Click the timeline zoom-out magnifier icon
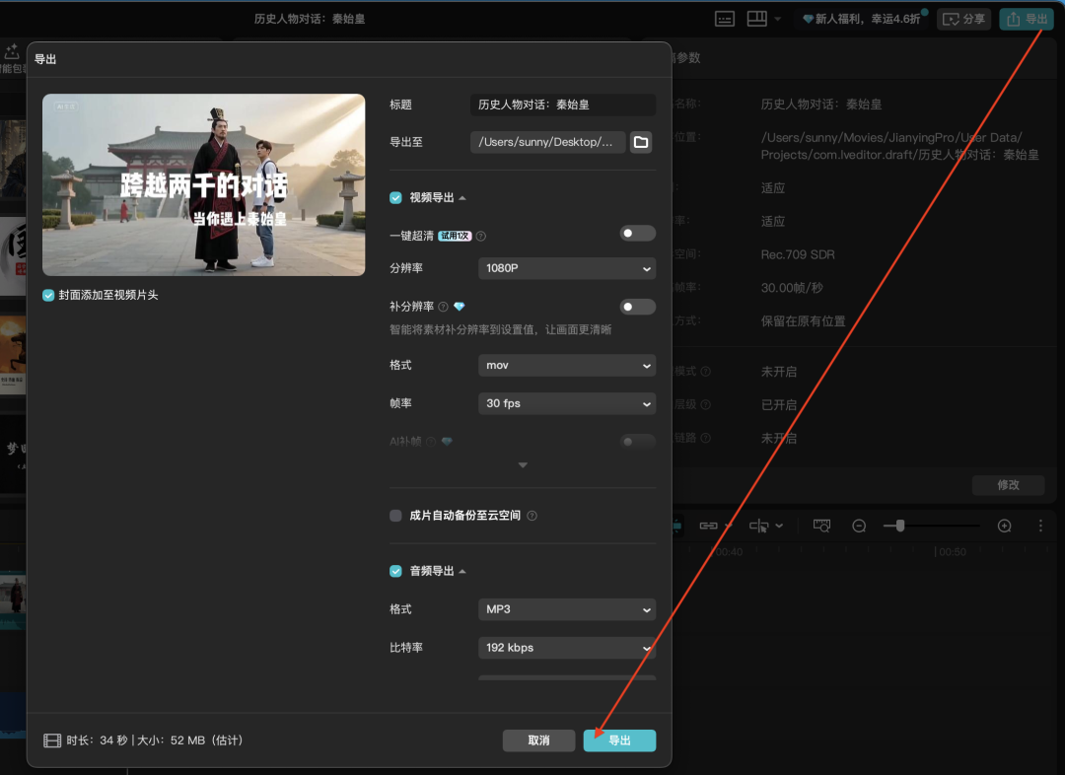The image size is (1065, 775). pos(859,526)
